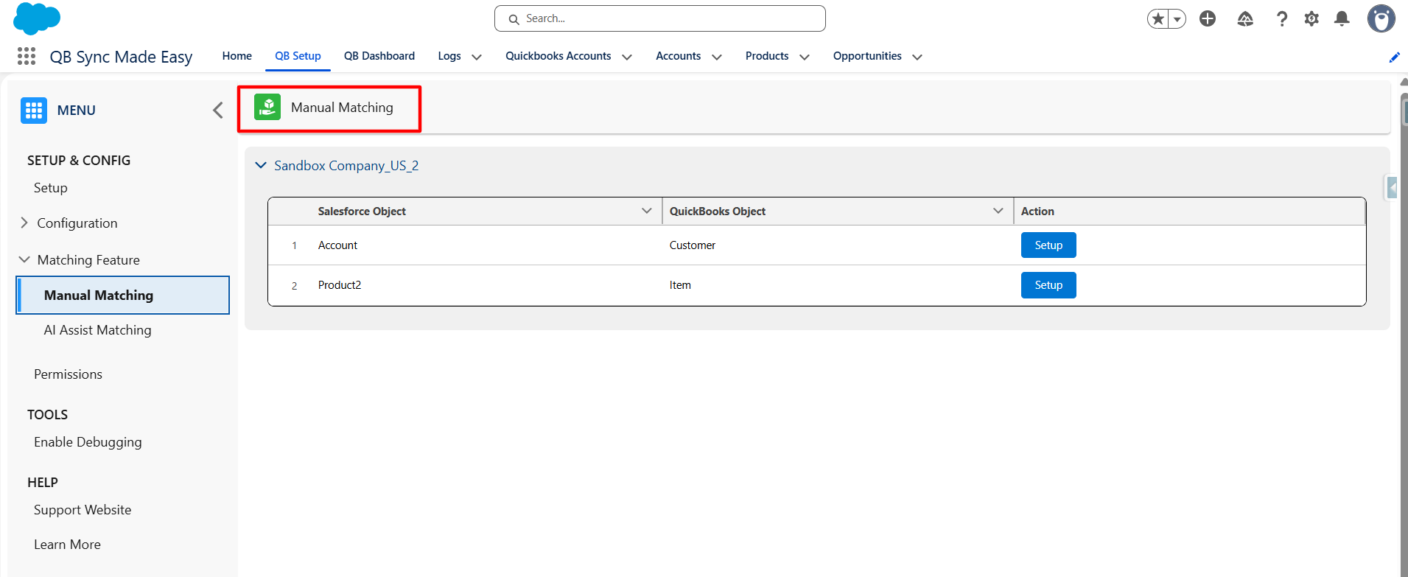Expand the Logs tab dropdown chevron
This screenshot has height=577, width=1408.
point(477,57)
